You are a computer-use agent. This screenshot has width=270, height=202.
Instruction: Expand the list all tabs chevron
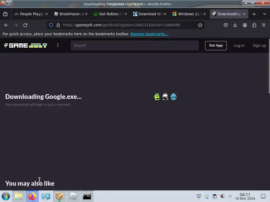[265, 14]
